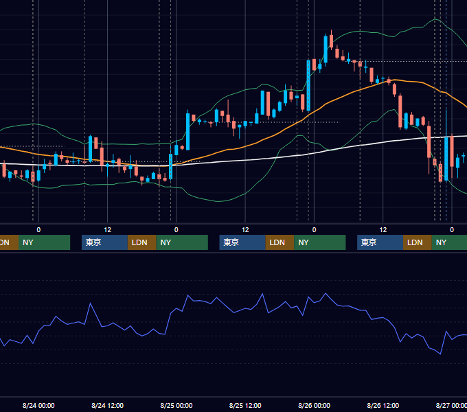Image resolution: width=467 pixels, height=412 pixels.
Task: Click 東京 session bar above 8/25 12:00
Action: point(242,242)
